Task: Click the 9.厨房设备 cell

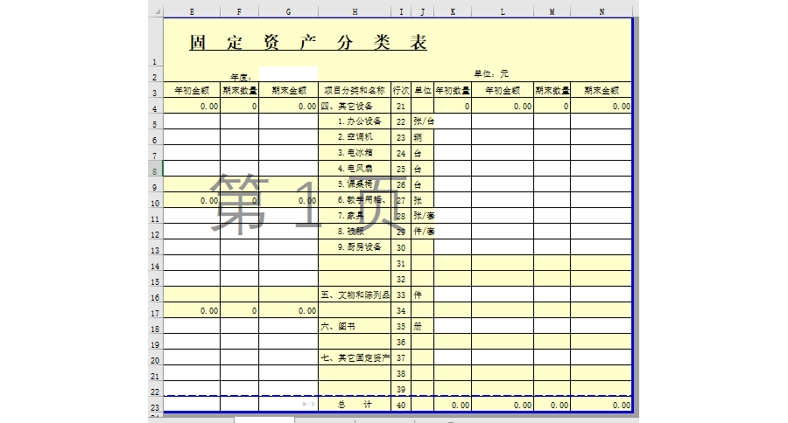Action: (355, 247)
